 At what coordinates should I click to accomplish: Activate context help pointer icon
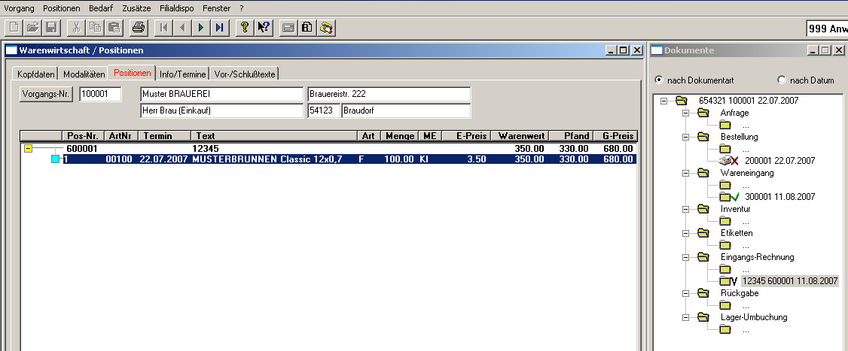263,28
